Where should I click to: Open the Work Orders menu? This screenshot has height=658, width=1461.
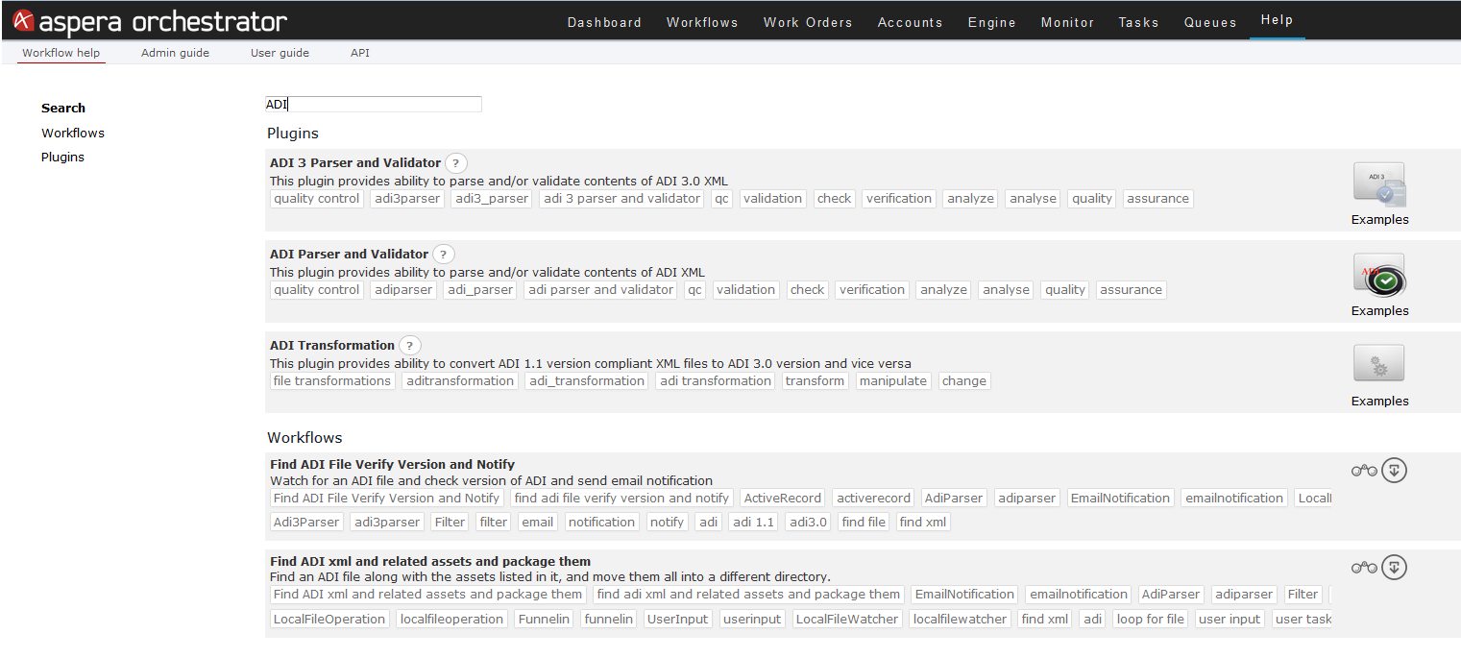tap(808, 22)
